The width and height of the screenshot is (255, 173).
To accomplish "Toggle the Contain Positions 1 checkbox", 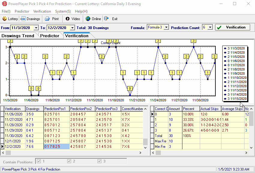I will pos(39,161).
